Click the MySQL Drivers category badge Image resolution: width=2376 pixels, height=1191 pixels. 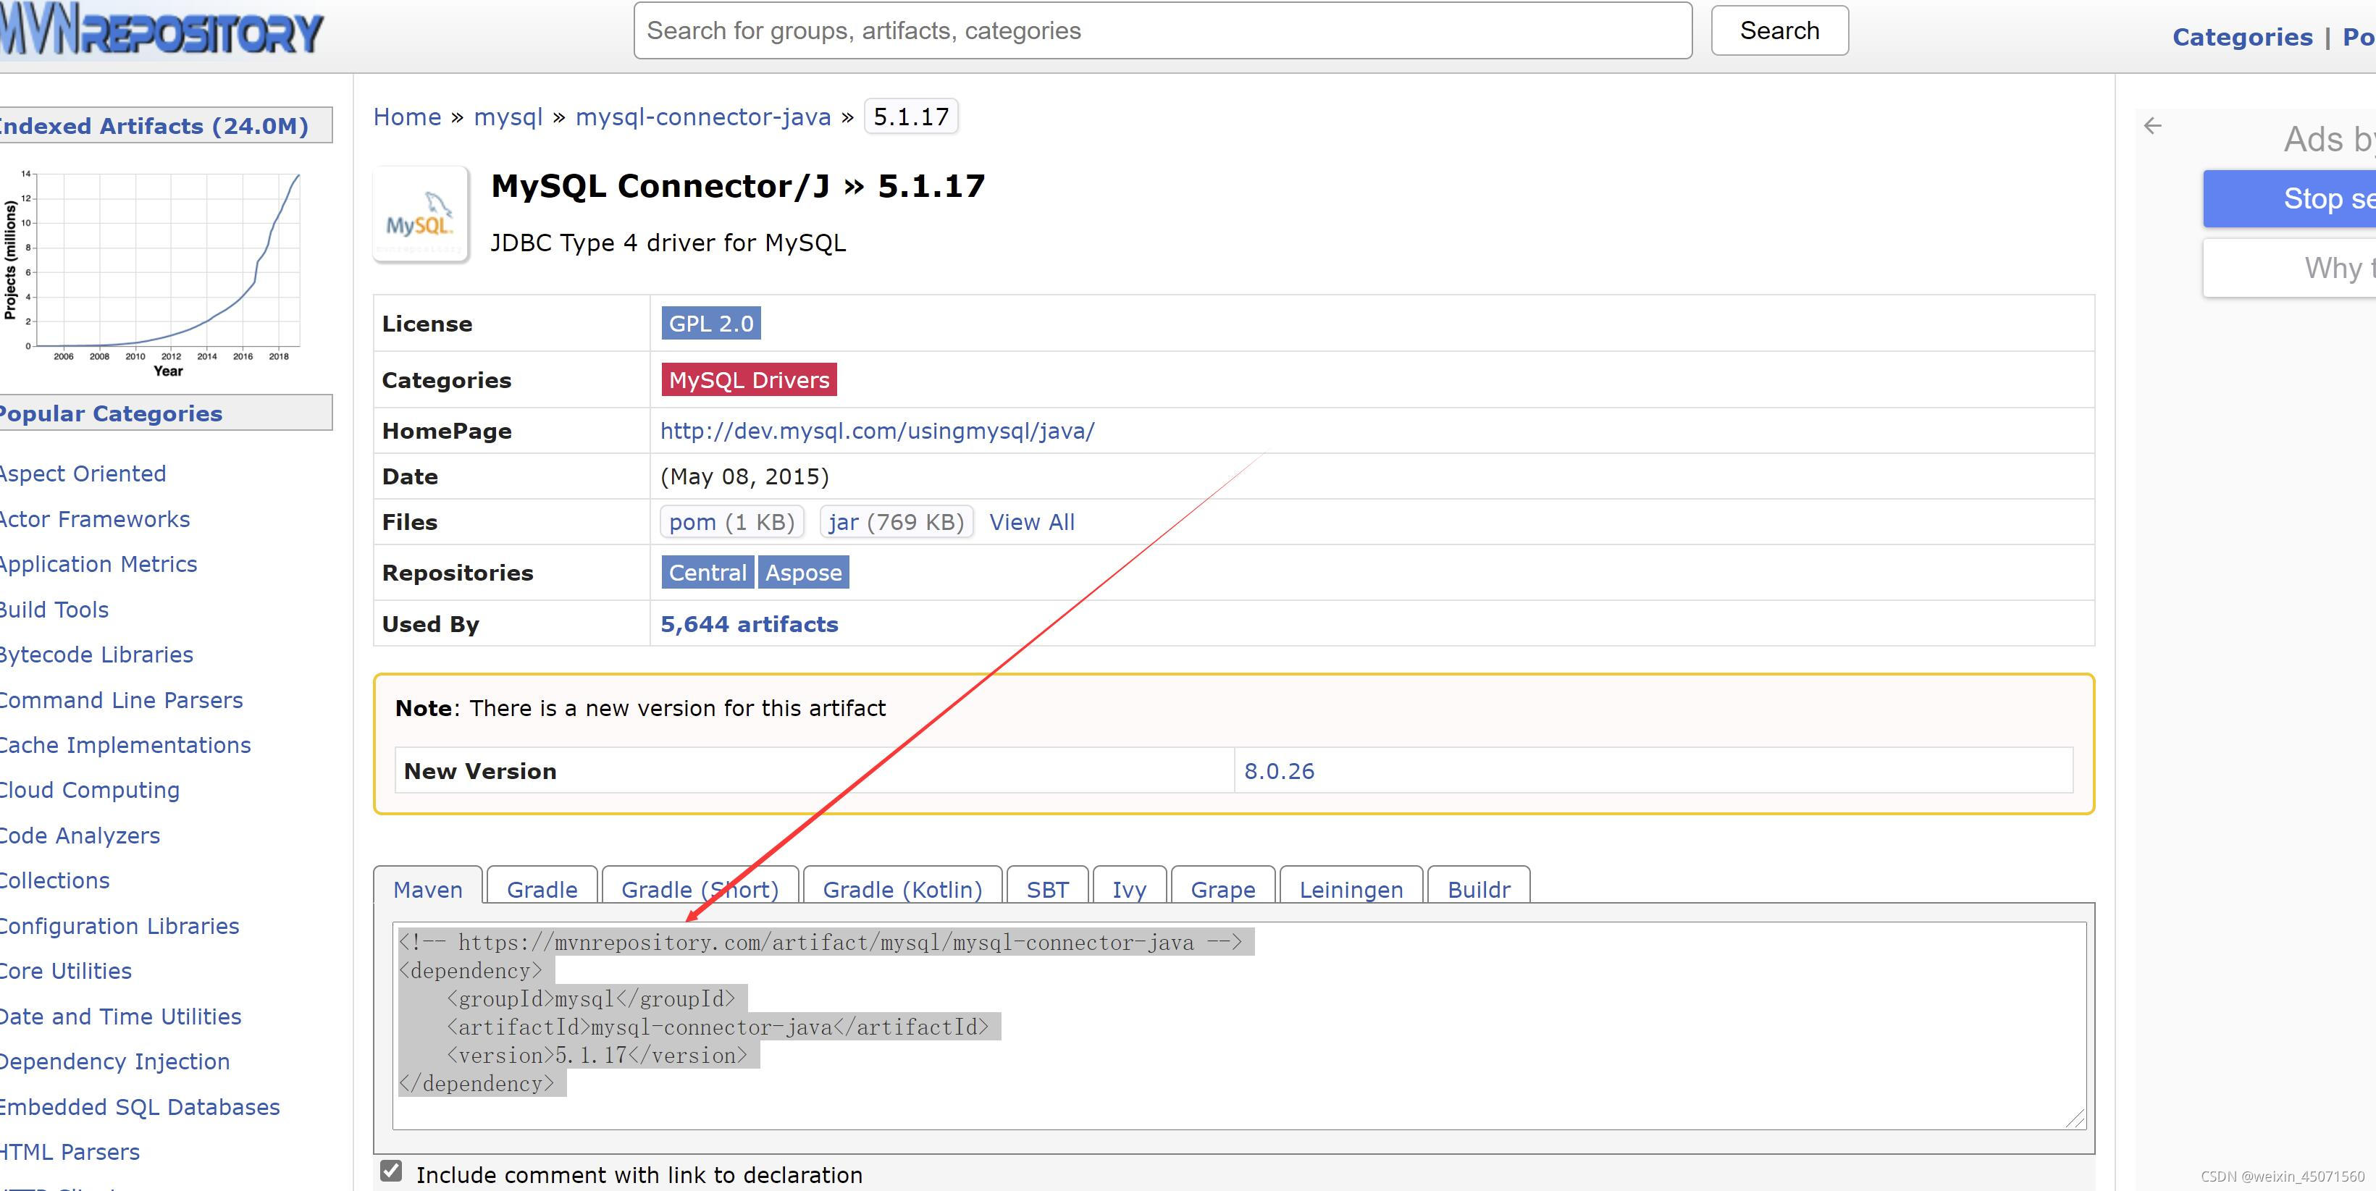coord(749,380)
